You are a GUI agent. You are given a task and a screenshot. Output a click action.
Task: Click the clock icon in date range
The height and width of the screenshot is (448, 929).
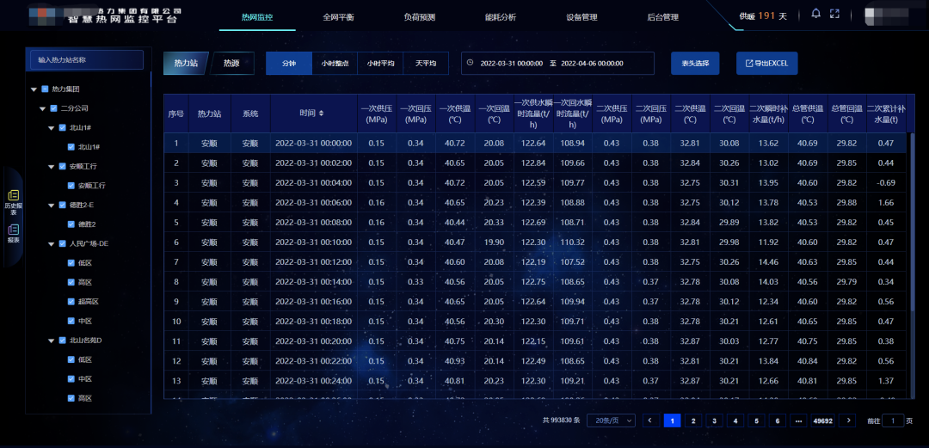point(470,63)
